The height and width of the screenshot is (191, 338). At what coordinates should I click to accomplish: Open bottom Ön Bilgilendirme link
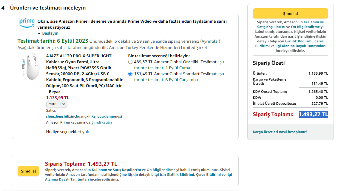(163, 170)
